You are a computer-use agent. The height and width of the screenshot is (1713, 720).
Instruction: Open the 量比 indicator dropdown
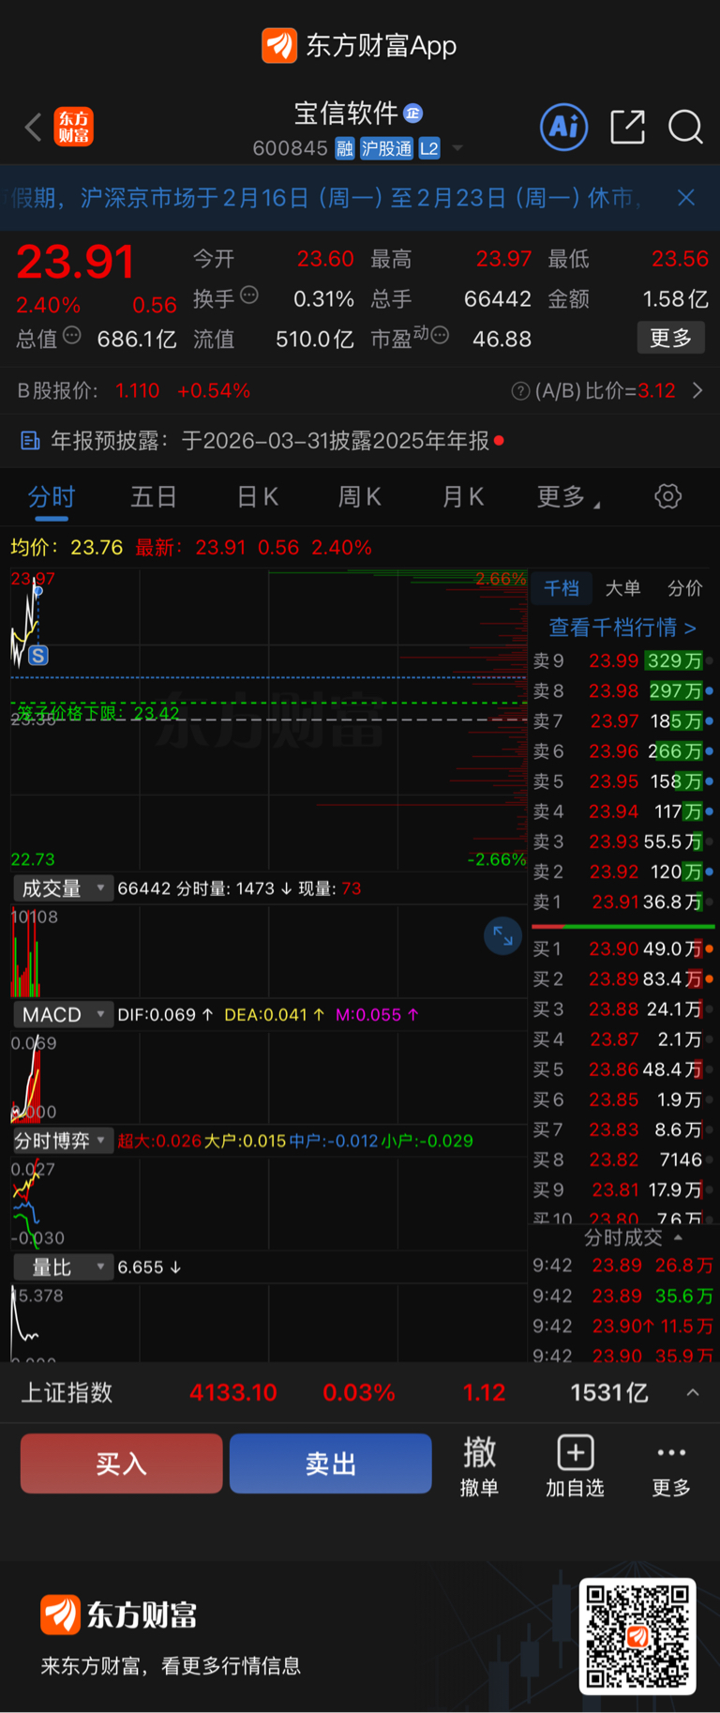coord(63,1267)
